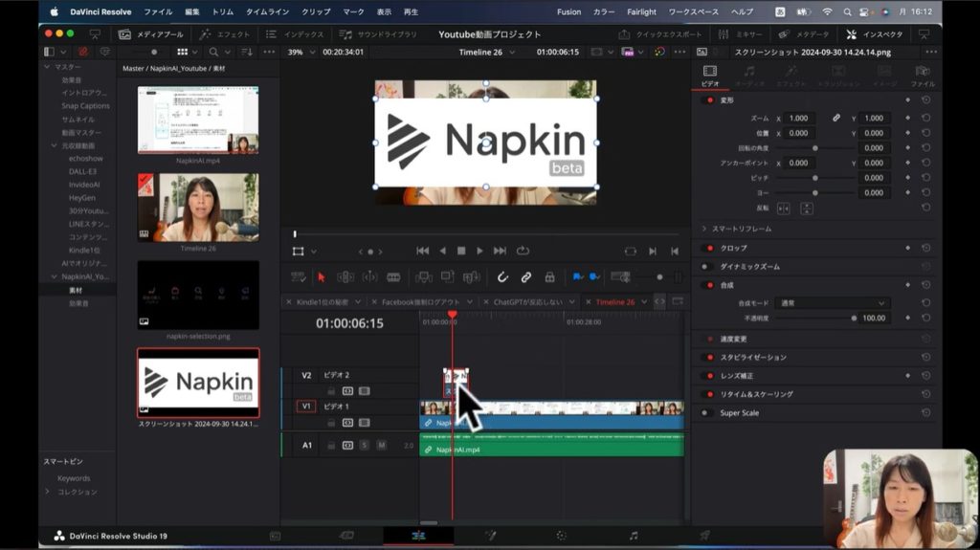Screen dimensions: 980x550
Task: Select the napkin-selection.png thumbnail
Action: [x=198, y=294]
